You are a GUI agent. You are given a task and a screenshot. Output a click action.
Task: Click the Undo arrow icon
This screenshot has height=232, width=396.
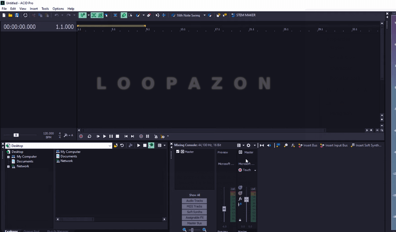(57, 15)
